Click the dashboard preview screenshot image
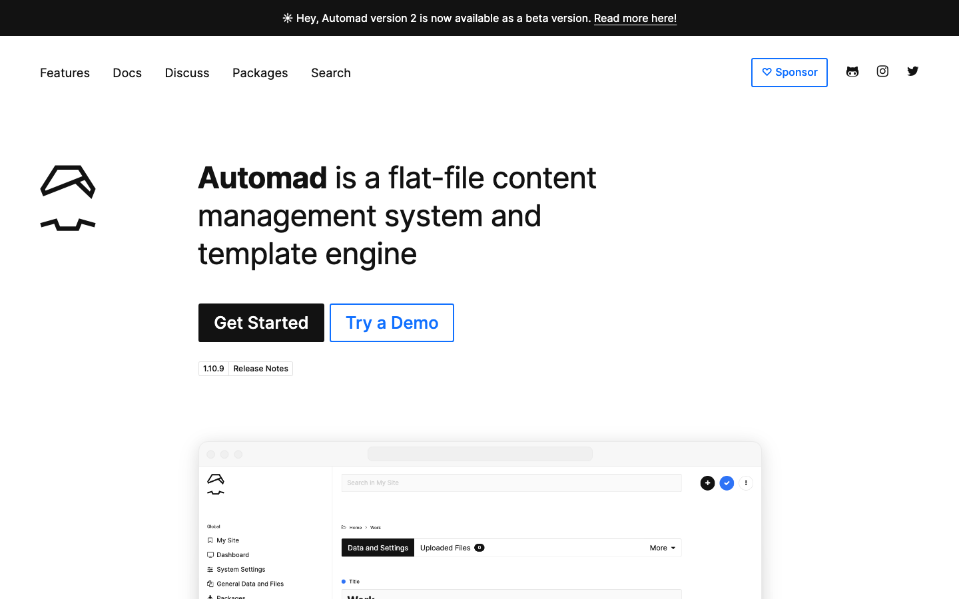 pyautogui.click(x=480, y=520)
